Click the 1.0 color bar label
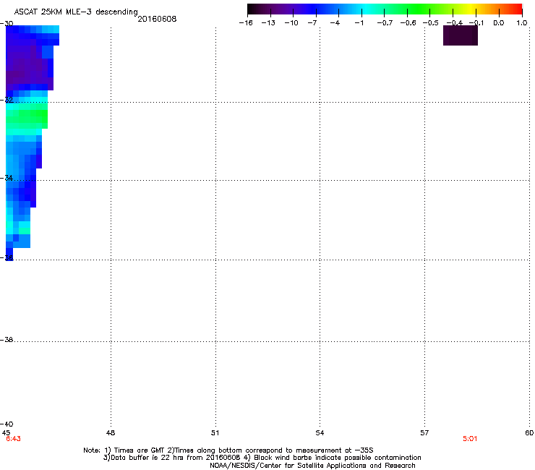Viewport: 535px width, 470px height. [x=522, y=23]
